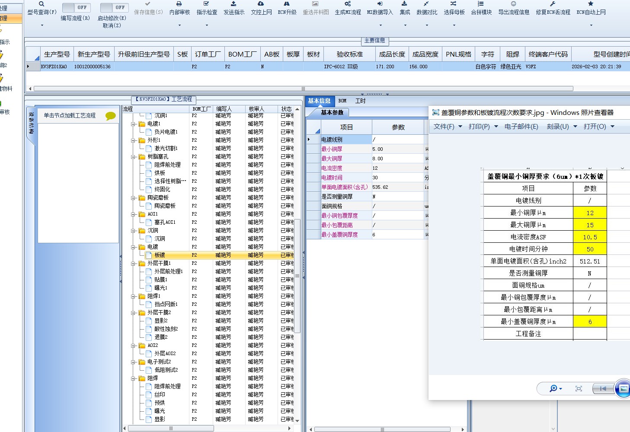Select the 阻焊前处理 item under 树脂塞孔
The height and width of the screenshot is (432, 630).
(168, 165)
